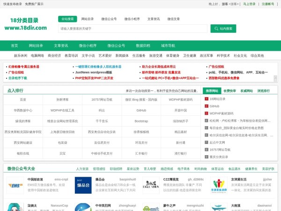This screenshot has height=211, width=281.
Task: Open the 电脑网络 category
Action: pos(37,56)
